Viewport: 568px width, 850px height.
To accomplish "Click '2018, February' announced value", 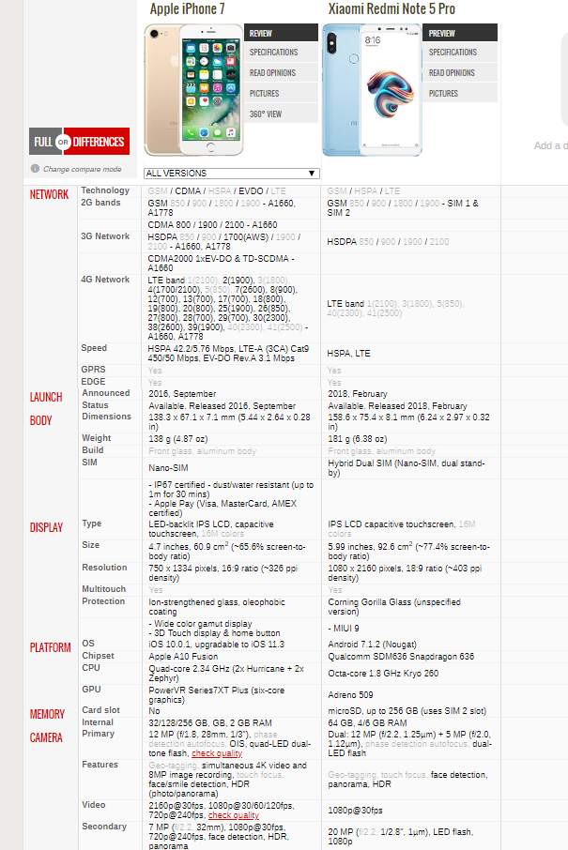I will 358,393.
